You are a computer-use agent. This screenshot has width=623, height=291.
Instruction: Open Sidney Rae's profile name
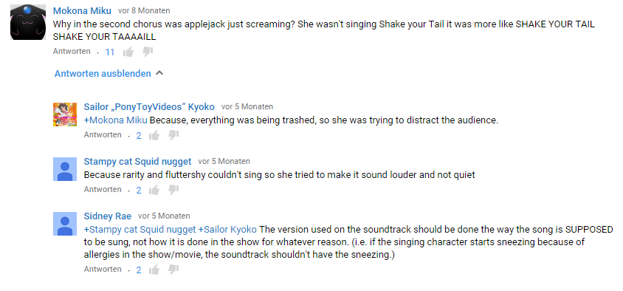(107, 216)
